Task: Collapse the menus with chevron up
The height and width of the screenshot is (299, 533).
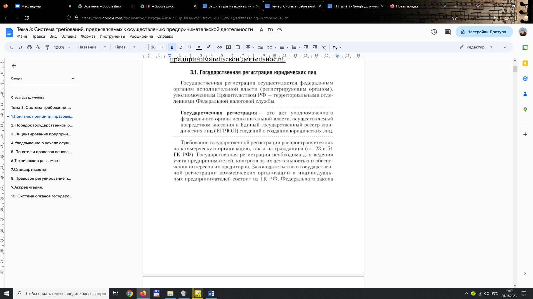Action: (505, 47)
